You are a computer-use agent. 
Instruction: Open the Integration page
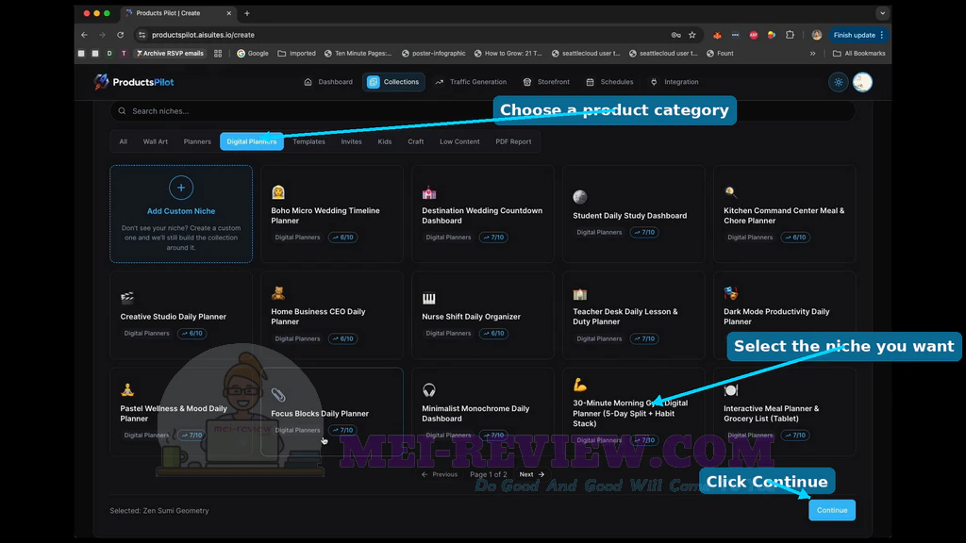pyautogui.click(x=674, y=82)
